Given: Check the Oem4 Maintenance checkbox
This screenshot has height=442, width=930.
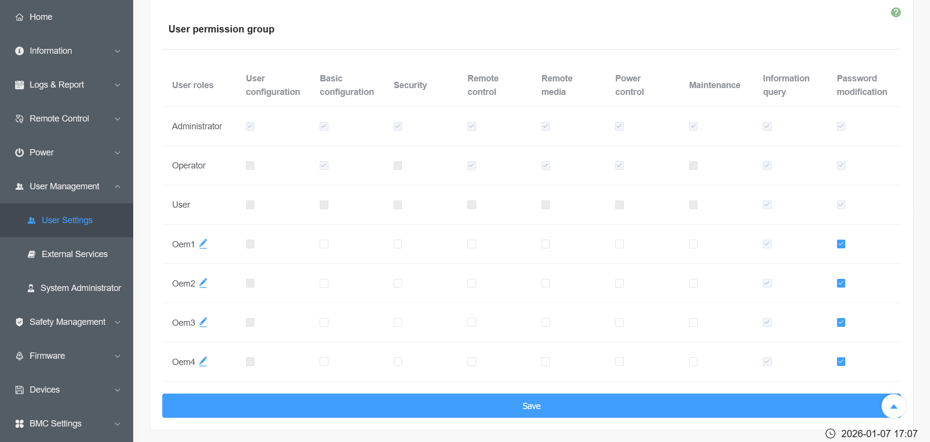Looking at the screenshot, I should click(x=693, y=362).
